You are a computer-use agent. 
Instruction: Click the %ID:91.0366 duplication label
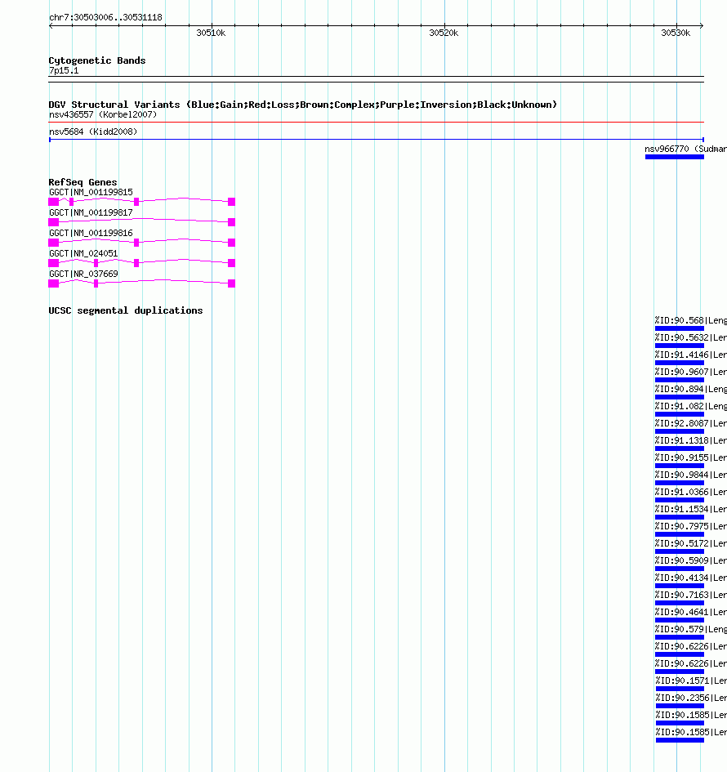(690, 493)
